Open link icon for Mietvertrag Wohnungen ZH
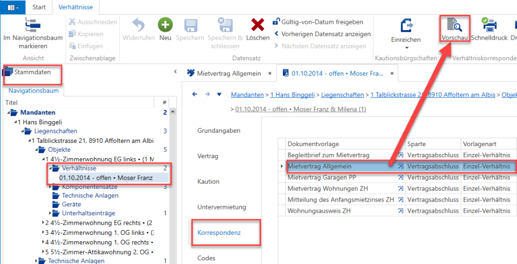The image size is (517, 264). 400,189
